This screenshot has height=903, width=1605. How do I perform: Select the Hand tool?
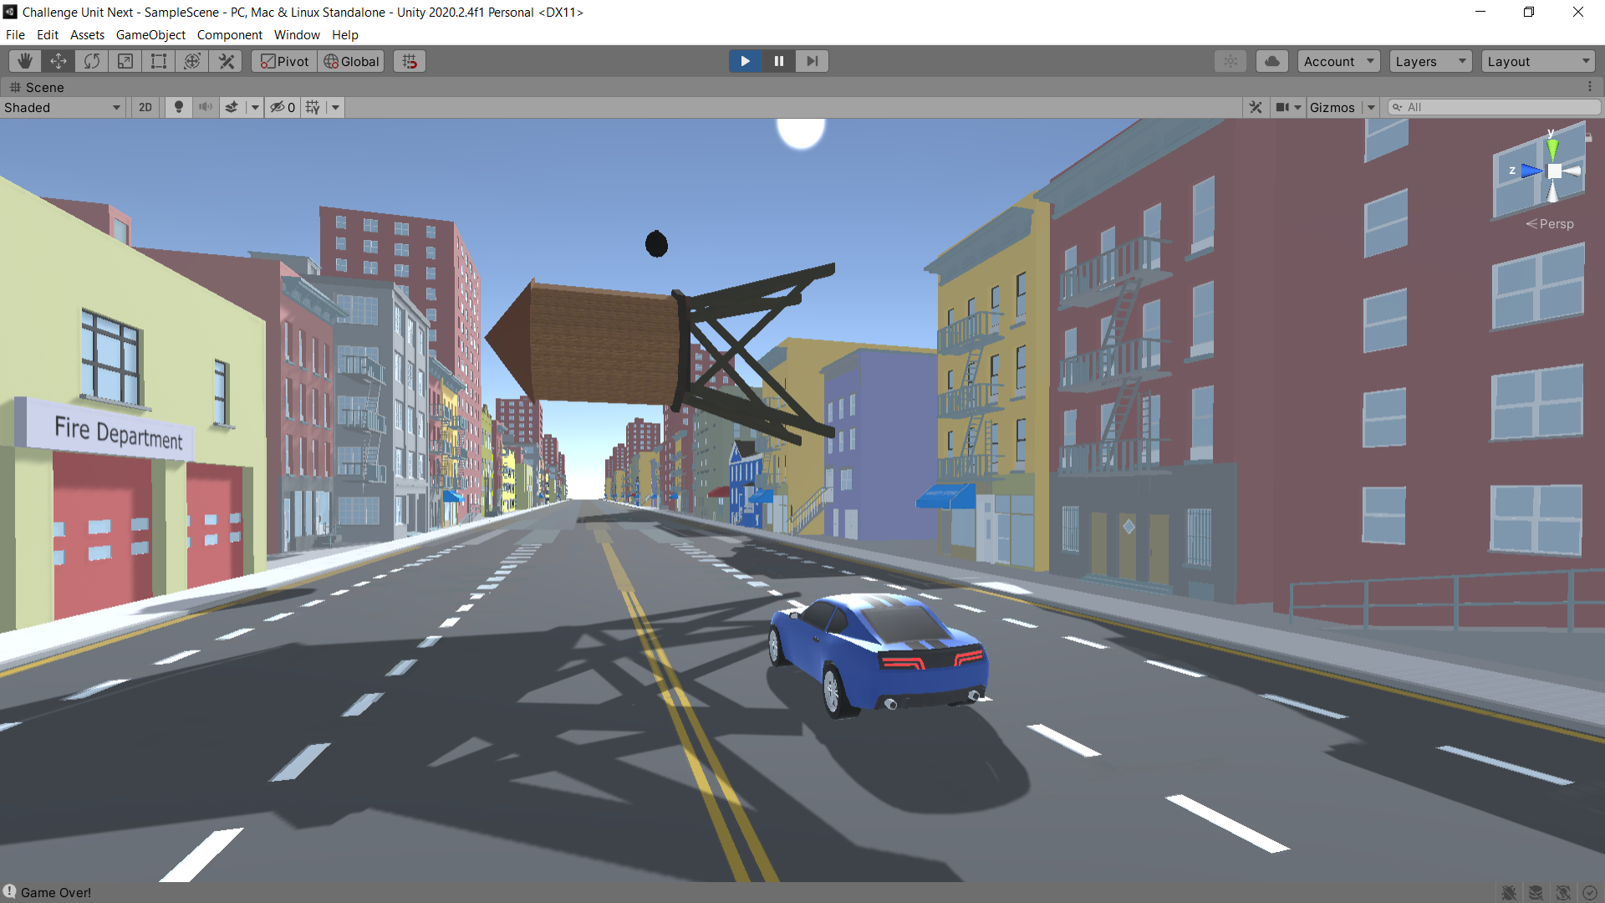point(25,61)
